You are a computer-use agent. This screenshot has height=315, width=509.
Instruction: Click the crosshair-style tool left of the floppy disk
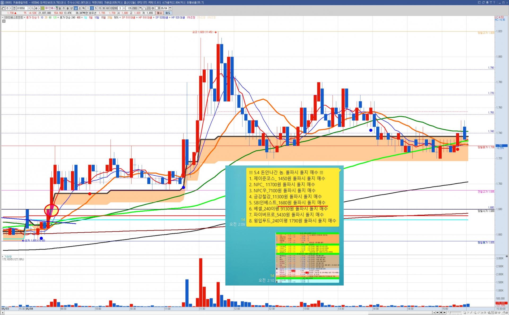pyautogui.click(x=145, y=8)
